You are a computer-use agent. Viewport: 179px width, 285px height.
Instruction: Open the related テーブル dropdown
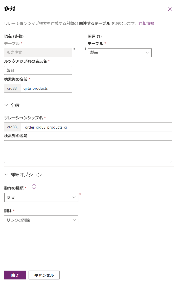click(x=120, y=53)
